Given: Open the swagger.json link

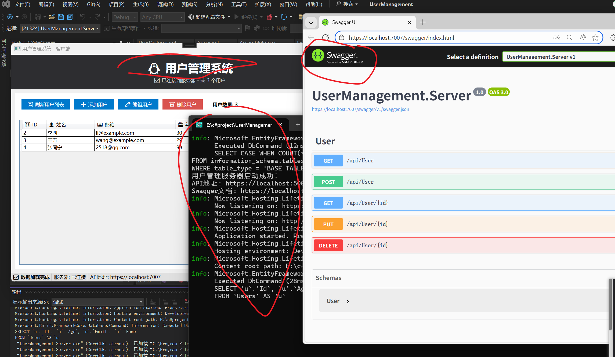Looking at the screenshot, I should click(x=360, y=109).
